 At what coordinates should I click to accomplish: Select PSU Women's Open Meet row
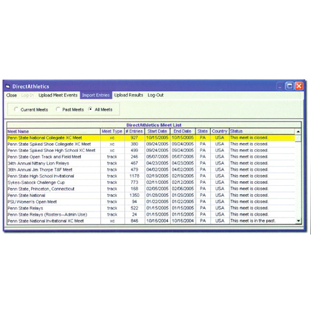click(151, 202)
